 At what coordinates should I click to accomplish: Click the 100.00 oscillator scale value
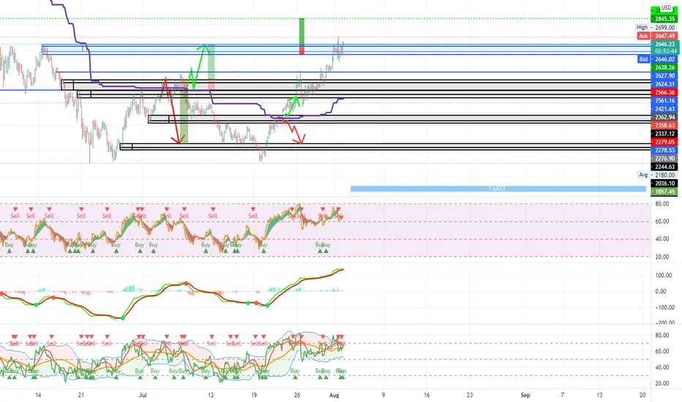point(663,276)
